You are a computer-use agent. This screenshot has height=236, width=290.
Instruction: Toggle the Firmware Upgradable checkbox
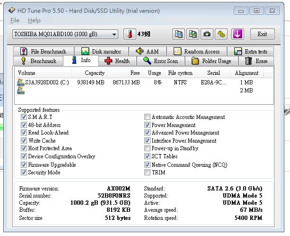tap(24, 165)
